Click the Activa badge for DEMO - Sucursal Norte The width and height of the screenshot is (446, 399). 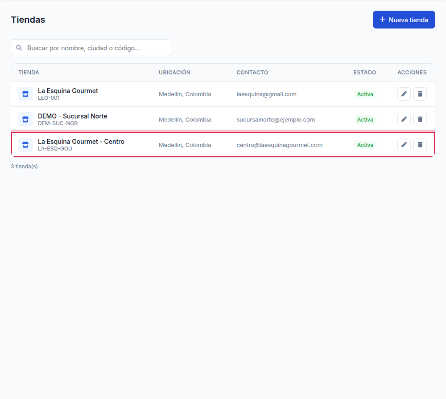pos(365,119)
